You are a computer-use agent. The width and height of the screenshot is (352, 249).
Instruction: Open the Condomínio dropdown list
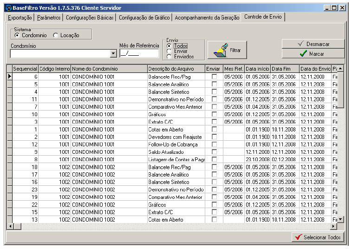pyautogui.click(x=113, y=54)
